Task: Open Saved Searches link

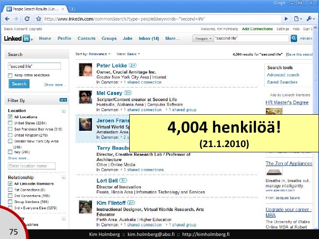Action: [x=282, y=82]
